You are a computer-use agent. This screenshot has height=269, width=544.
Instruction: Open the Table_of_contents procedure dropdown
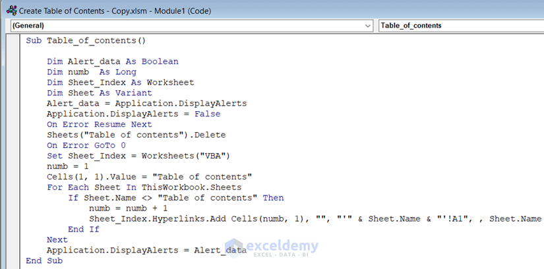click(x=462, y=26)
